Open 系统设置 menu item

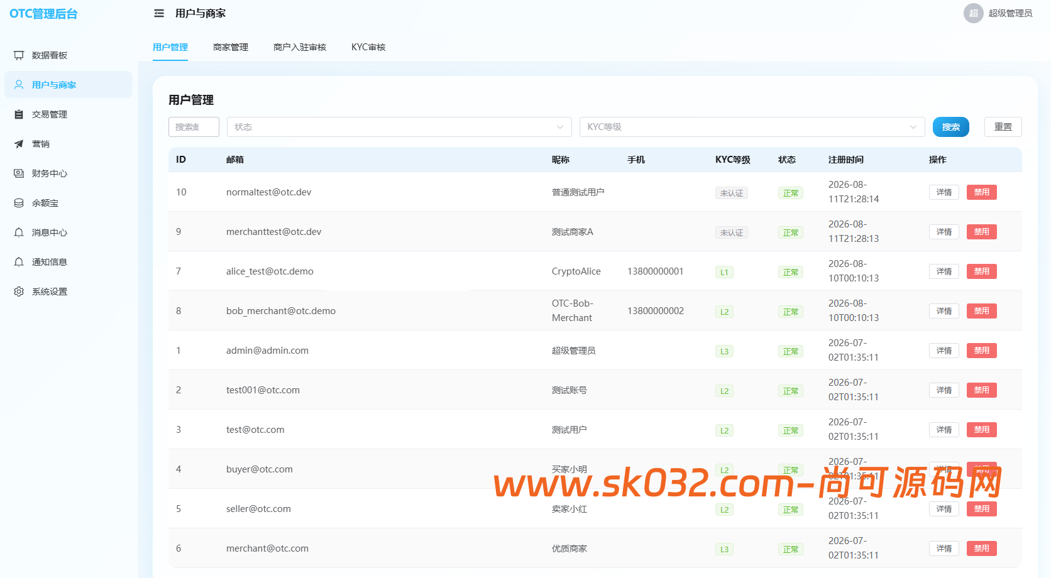click(x=68, y=292)
